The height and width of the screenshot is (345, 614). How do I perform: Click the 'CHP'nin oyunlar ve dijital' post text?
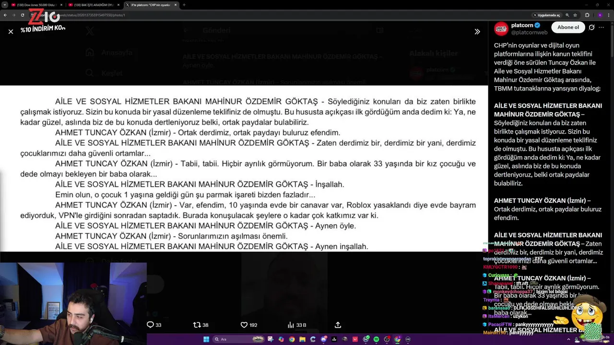(x=547, y=67)
